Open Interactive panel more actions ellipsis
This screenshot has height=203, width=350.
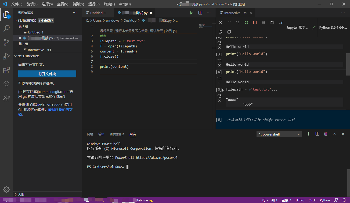(x=343, y=13)
